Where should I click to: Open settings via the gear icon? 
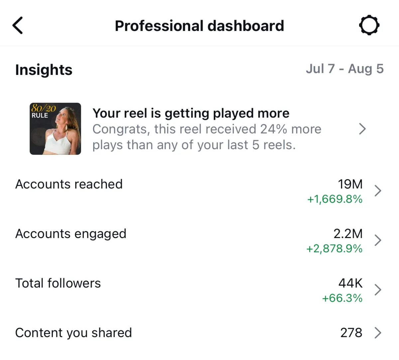click(x=369, y=25)
